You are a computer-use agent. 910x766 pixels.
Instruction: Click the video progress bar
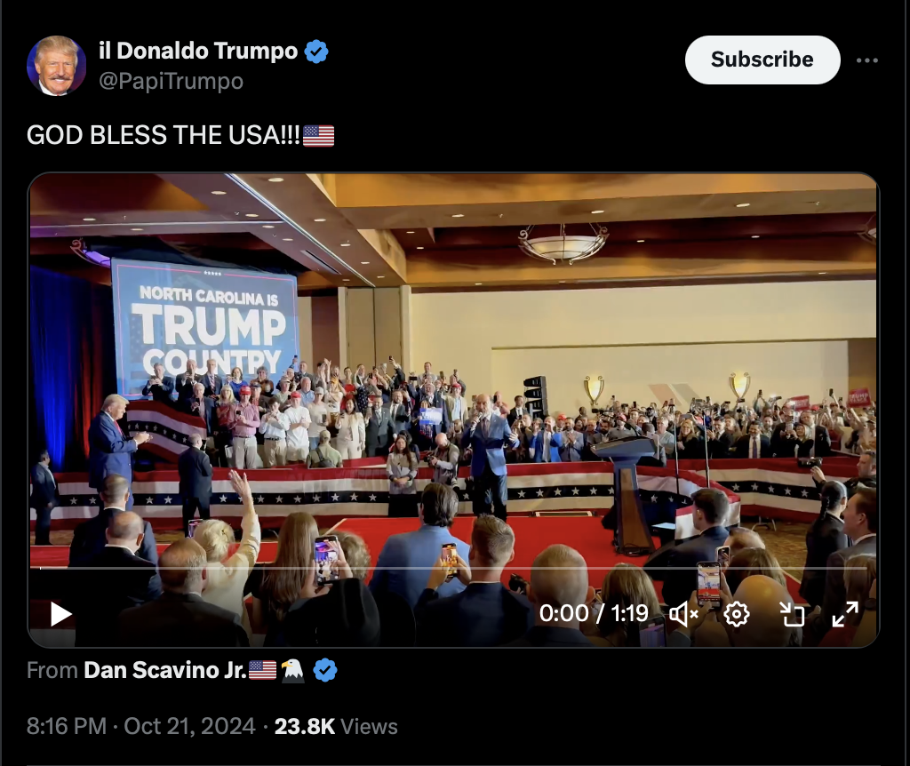[x=453, y=569]
